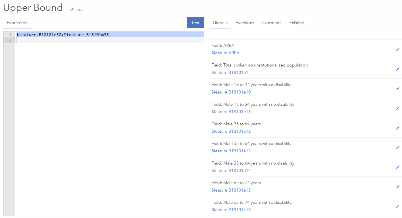Insert $feature.B18101e12 variable

[x=231, y=131]
